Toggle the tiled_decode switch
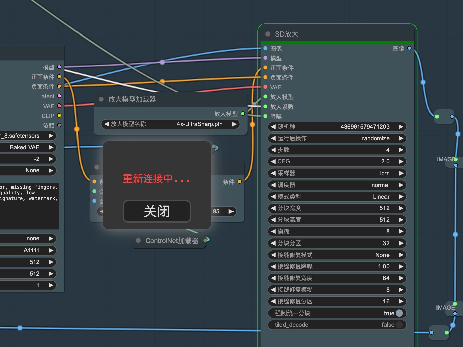Screen dimensions: 463x347 (x=399, y=325)
